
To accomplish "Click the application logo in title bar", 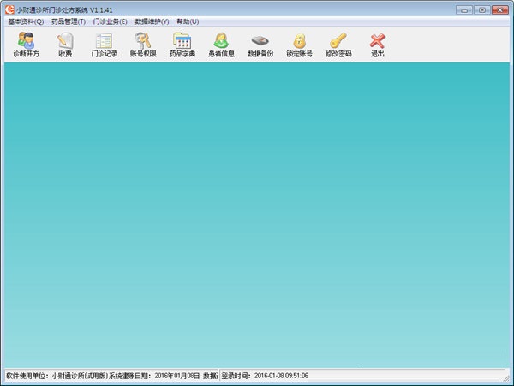I will [9, 9].
